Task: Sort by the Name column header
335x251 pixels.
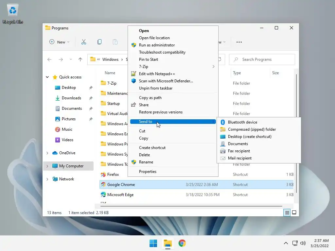Action: [x=110, y=73]
